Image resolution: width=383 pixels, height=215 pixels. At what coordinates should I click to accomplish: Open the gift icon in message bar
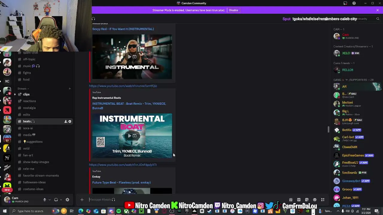pyautogui.click(x=291, y=200)
